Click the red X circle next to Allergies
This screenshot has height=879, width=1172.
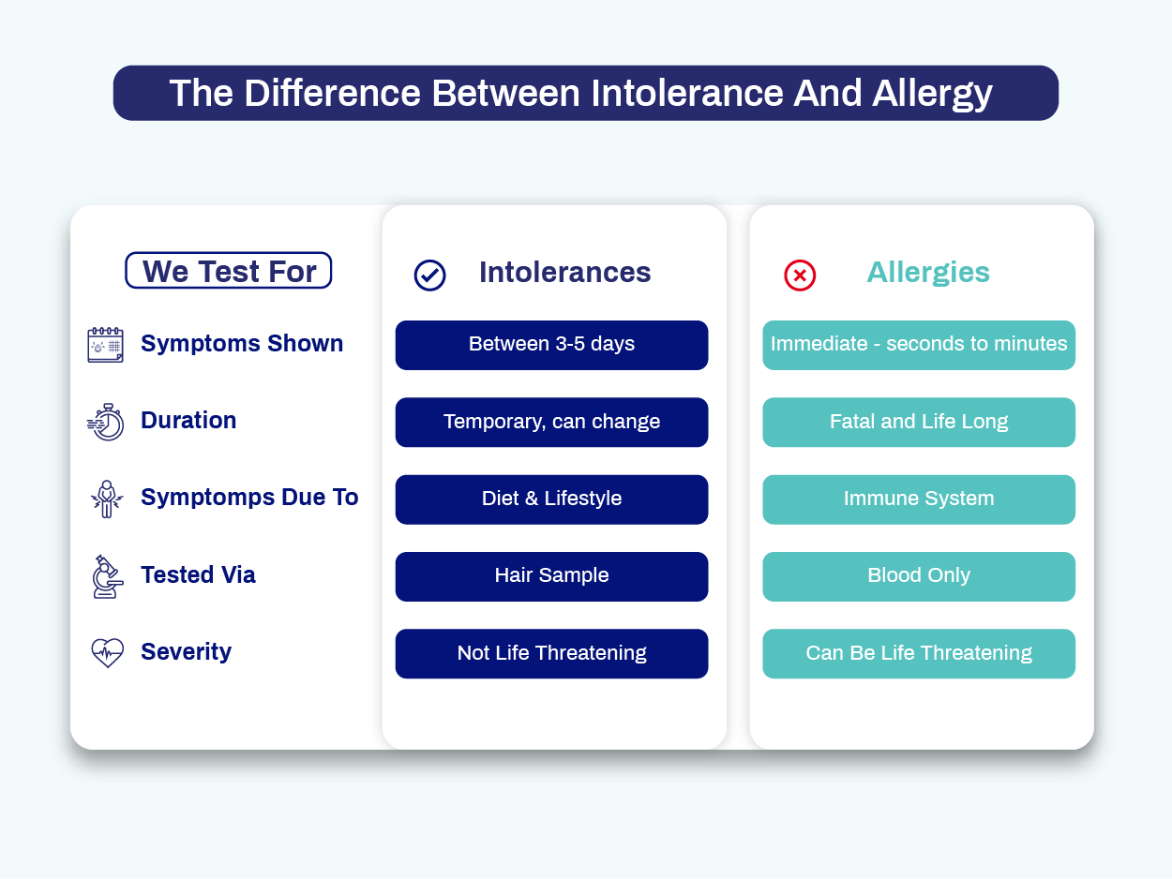pyautogui.click(x=800, y=275)
